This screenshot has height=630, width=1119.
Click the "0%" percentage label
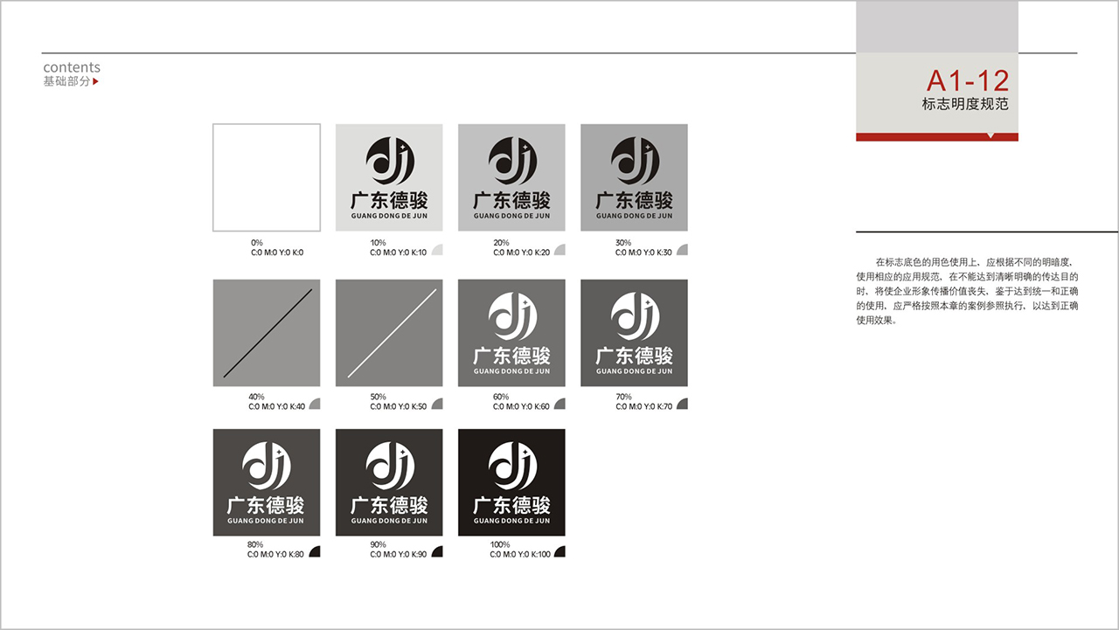pyautogui.click(x=257, y=243)
